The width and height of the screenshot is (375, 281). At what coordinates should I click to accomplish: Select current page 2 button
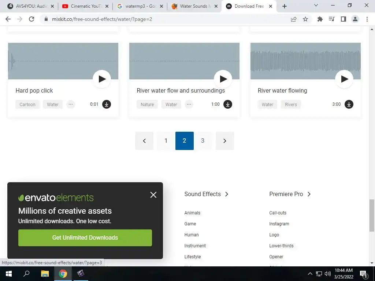[185, 141]
